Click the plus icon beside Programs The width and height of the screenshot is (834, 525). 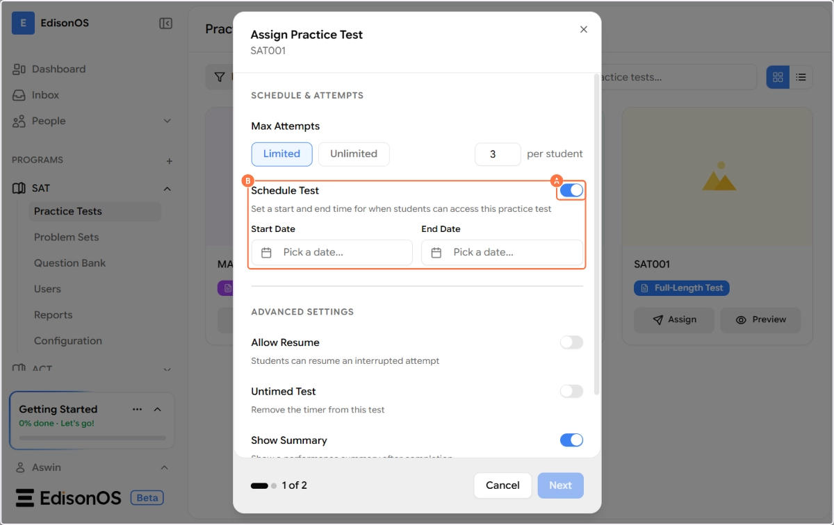coord(169,161)
